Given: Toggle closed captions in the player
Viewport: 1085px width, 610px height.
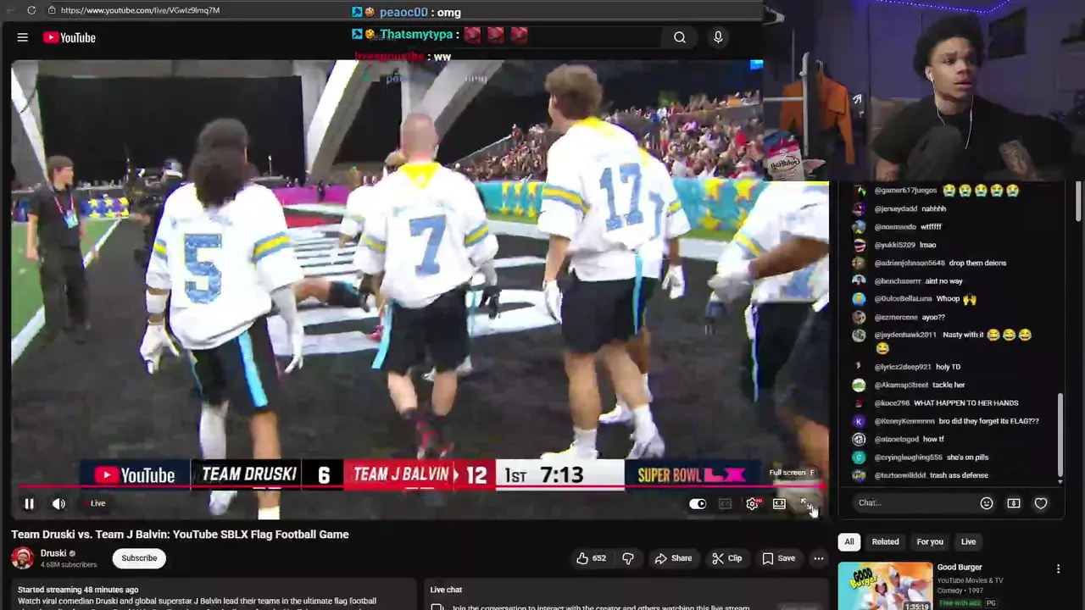Looking at the screenshot, I should click(x=725, y=503).
